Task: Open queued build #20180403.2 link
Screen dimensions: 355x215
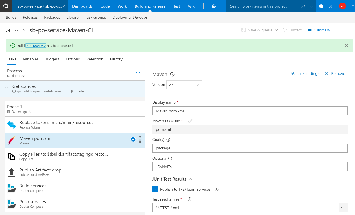Action: tap(36, 45)
